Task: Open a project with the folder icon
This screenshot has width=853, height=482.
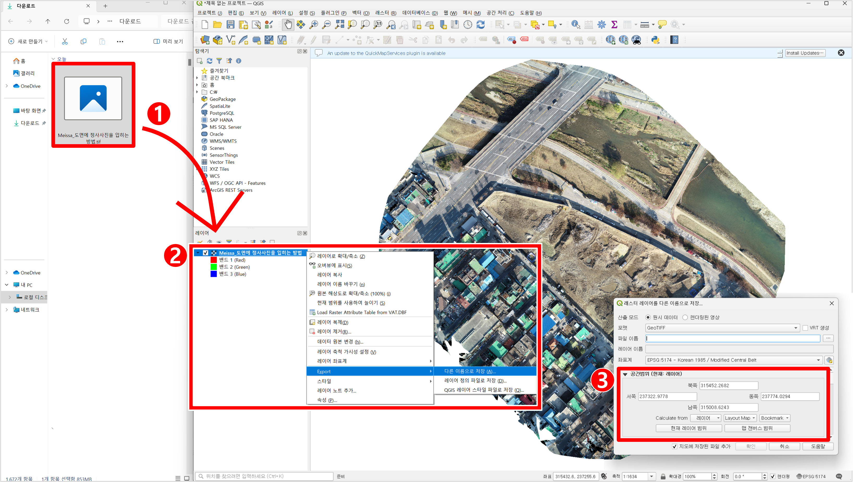Action: click(217, 25)
